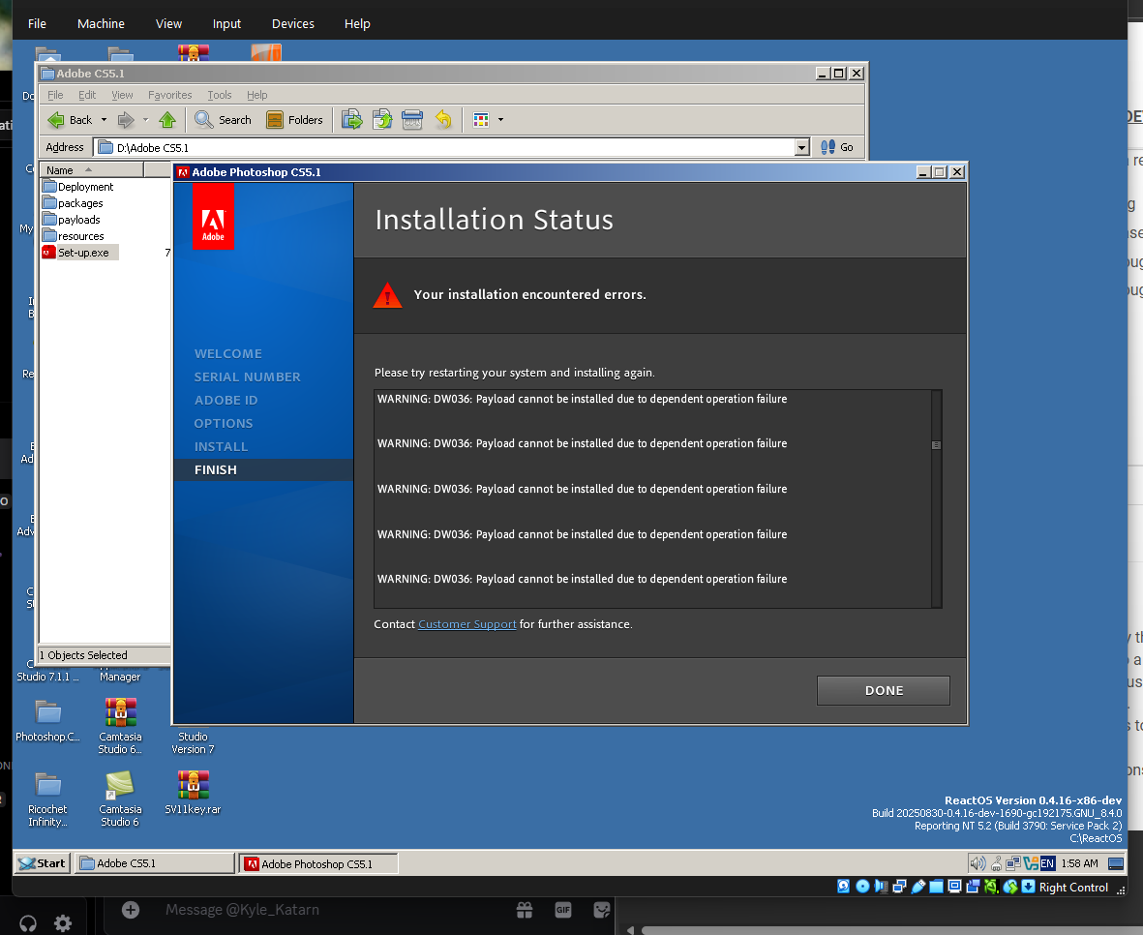
Task: Open the VirtualBox Help menu
Action: pos(357,23)
